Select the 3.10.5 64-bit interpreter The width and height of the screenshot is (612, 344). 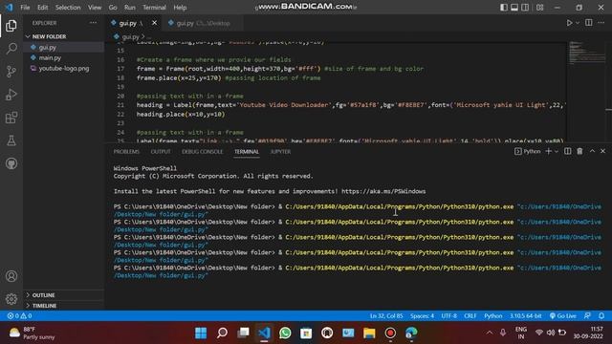525,316
